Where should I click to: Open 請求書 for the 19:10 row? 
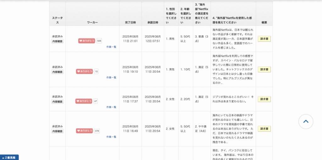(x=264, y=69)
